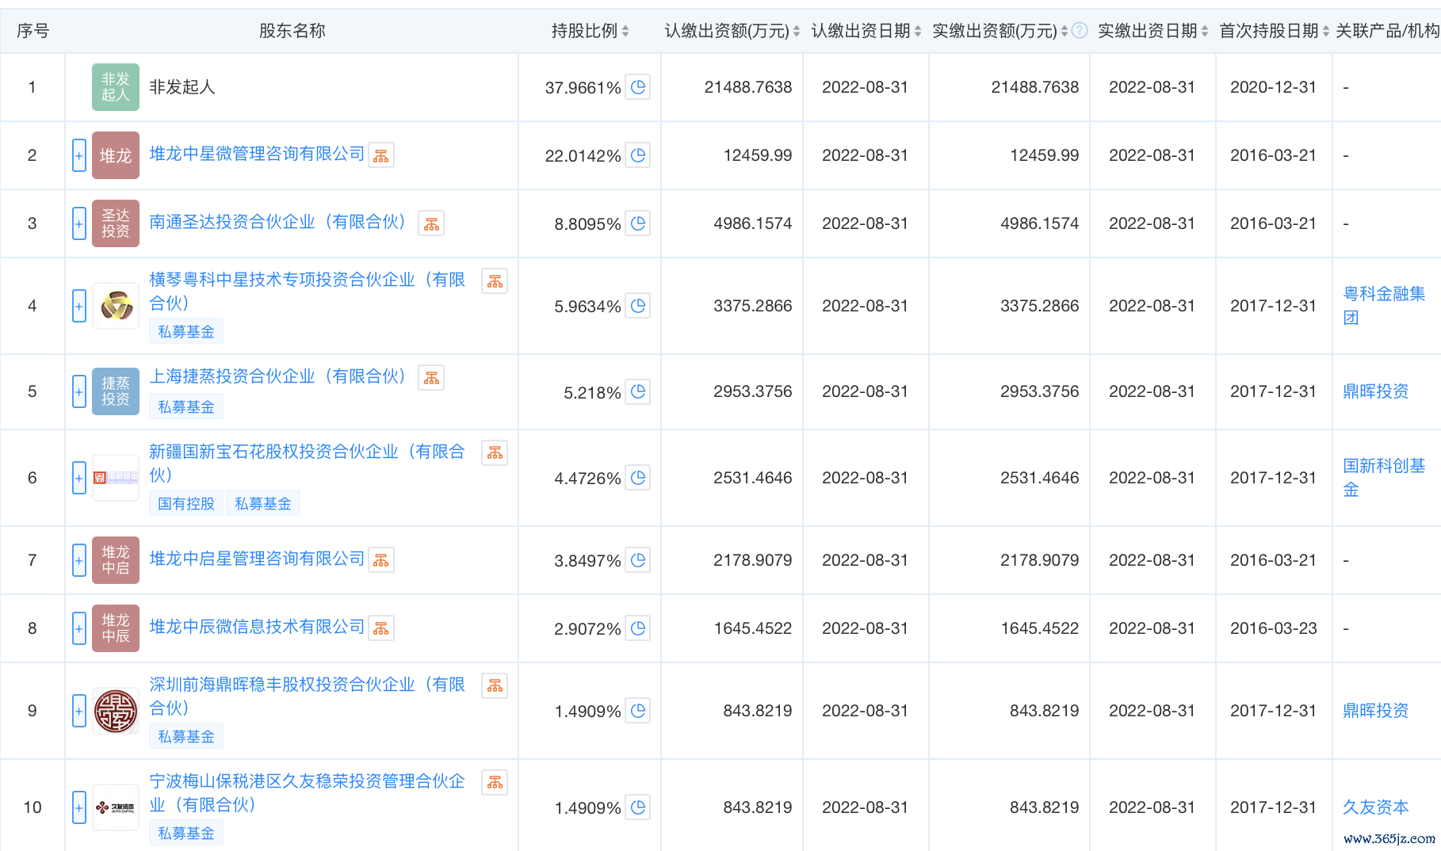Open equity structure icon for 堆龙中辰微信息技术有限公司

coord(381,629)
